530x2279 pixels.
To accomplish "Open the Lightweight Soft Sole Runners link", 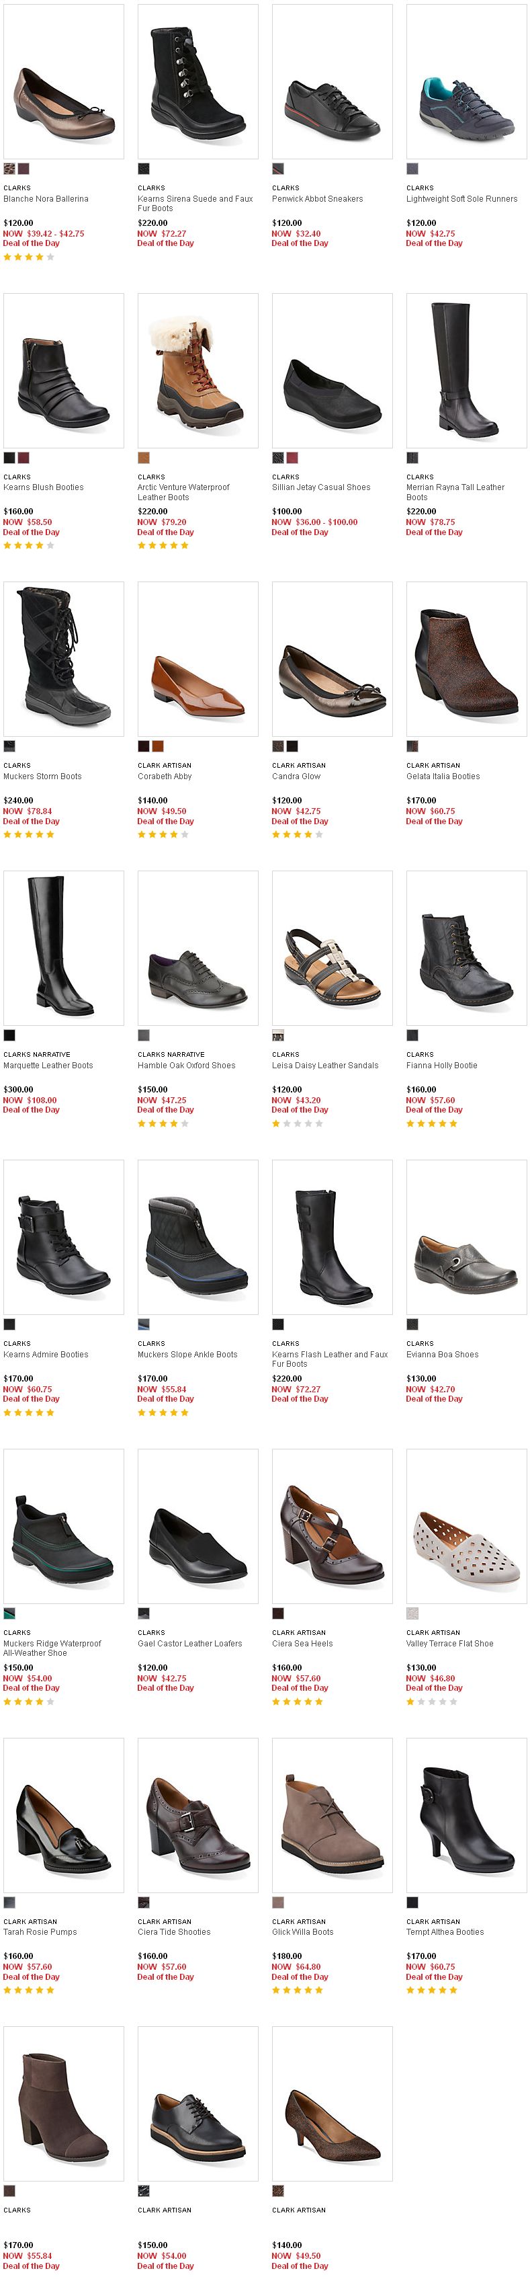I will (x=462, y=199).
